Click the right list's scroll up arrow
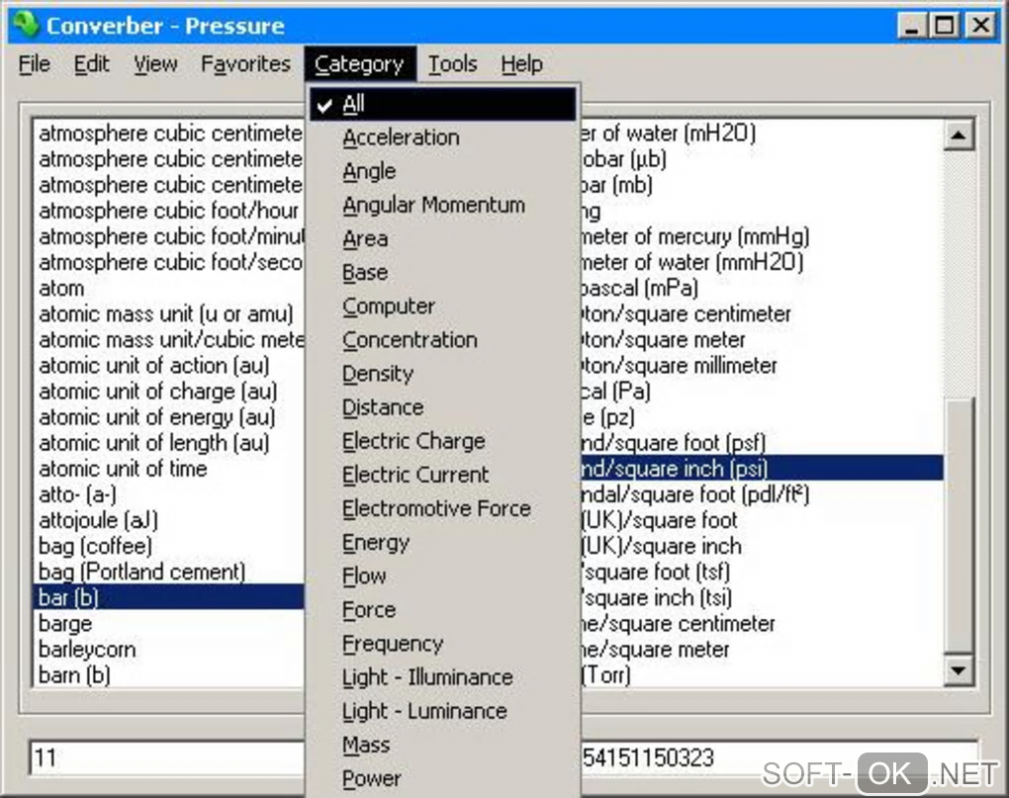 (x=959, y=135)
